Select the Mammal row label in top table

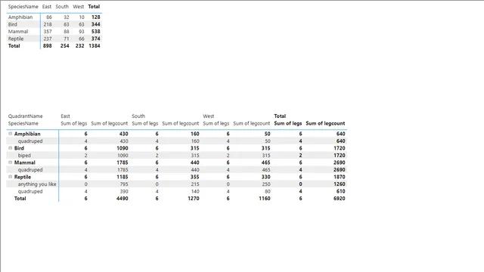coord(18,32)
